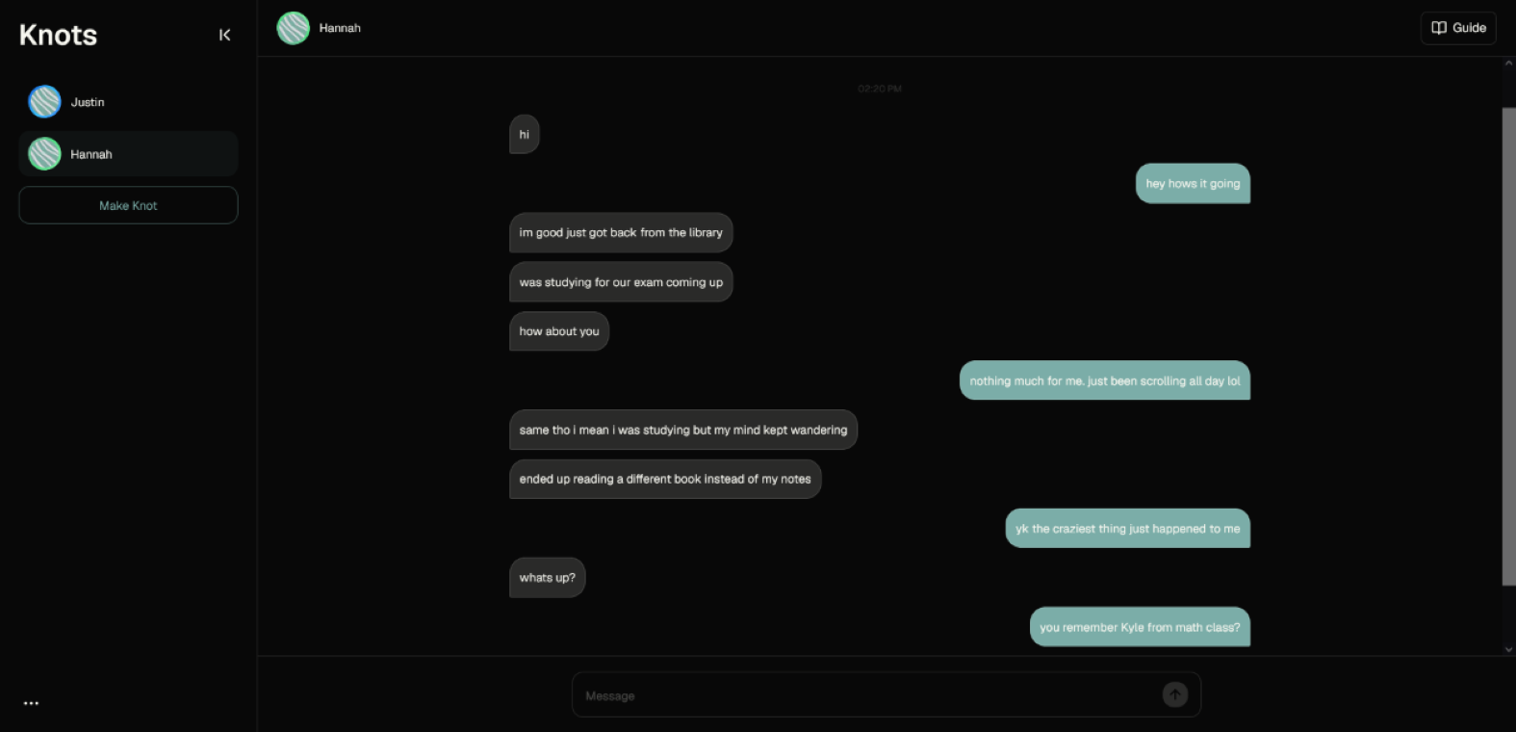Collapse the Knots sidebar with the arrow icon
1516x732 pixels.
tap(224, 35)
